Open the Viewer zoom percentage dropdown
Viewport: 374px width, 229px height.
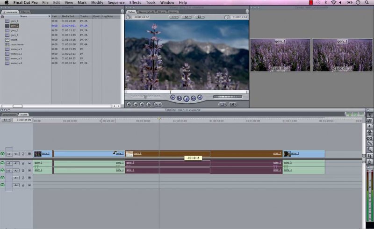point(174,17)
